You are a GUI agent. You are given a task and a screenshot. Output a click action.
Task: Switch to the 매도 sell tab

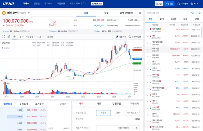click(99, 103)
